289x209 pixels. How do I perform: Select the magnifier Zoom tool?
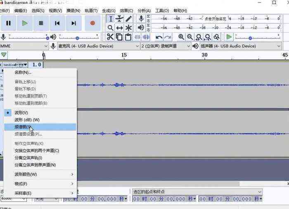111,28
